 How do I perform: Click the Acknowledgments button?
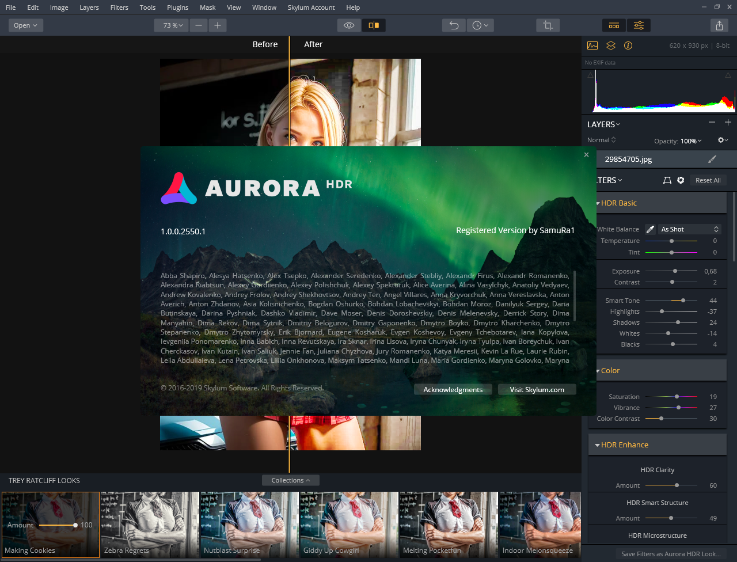453,390
